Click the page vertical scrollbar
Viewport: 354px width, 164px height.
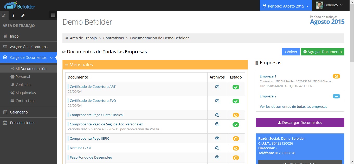pyautogui.click(x=352, y=34)
